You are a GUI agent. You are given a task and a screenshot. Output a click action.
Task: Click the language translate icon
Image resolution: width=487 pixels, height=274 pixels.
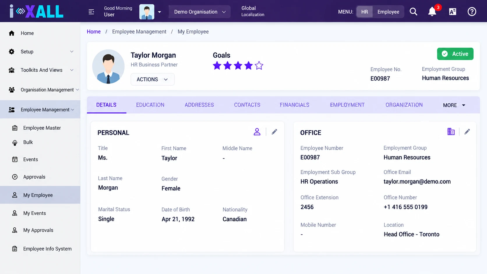coord(453,12)
